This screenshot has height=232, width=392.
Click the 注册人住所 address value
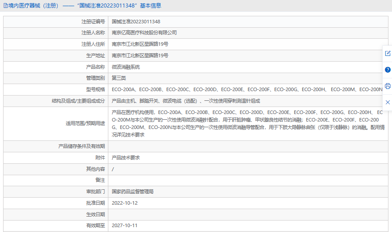click(x=140, y=44)
